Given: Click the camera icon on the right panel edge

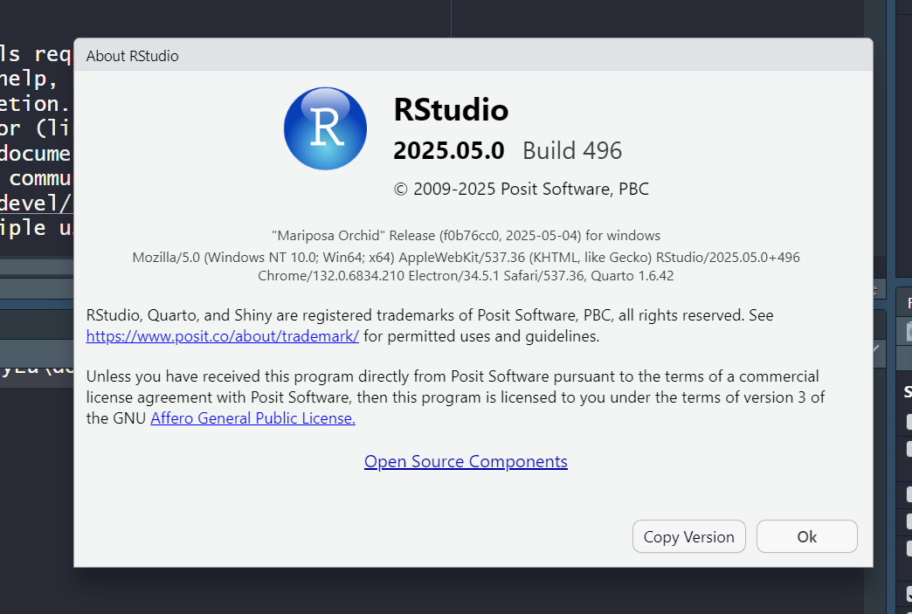Looking at the screenshot, I should tap(908, 332).
